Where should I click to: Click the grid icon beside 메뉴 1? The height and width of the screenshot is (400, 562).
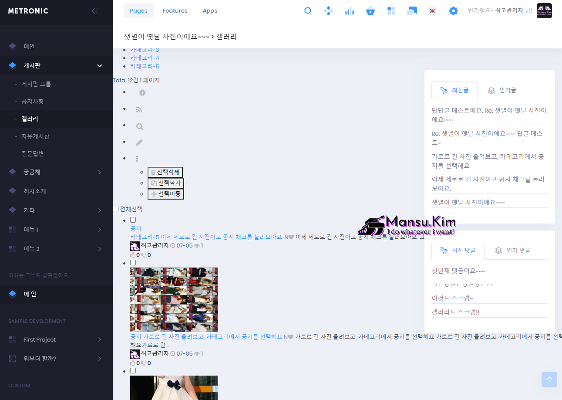(12, 230)
